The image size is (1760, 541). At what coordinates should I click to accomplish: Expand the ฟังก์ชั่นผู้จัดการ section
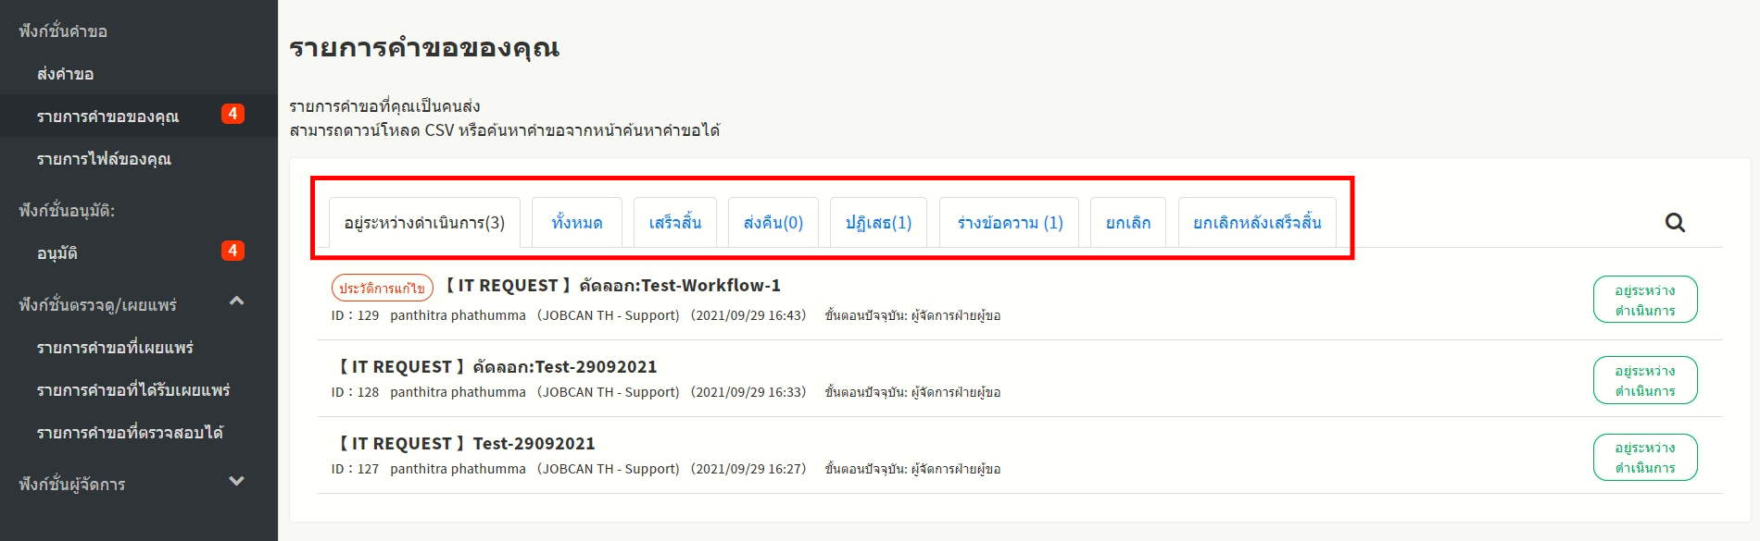(236, 481)
